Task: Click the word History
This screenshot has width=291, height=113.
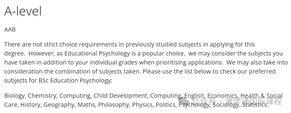Action: (x=31, y=105)
